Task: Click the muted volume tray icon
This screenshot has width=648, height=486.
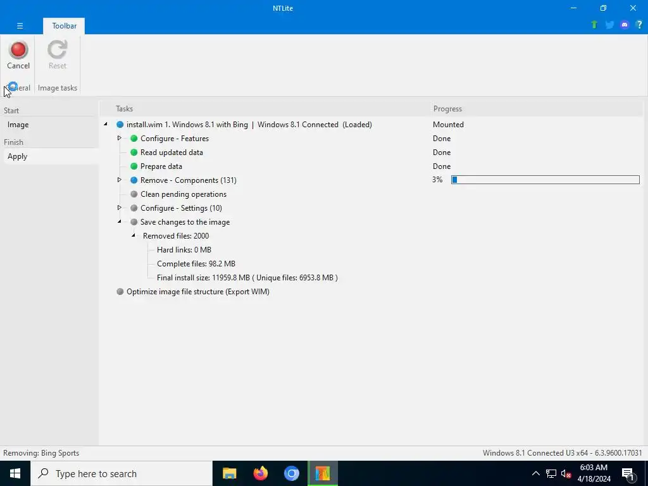Action: (566, 473)
